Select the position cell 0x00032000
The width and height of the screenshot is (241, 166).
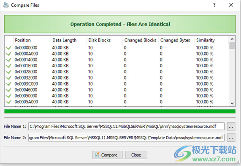coord(26,78)
